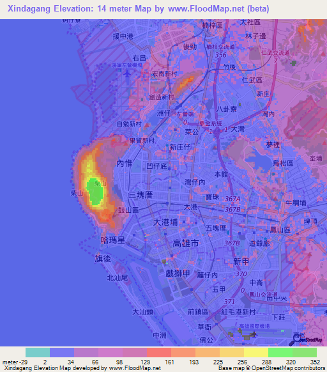Click the 籬仔內 place label
Image resolution: width=327 pixels, height=372 pixels.
(208, 275)
